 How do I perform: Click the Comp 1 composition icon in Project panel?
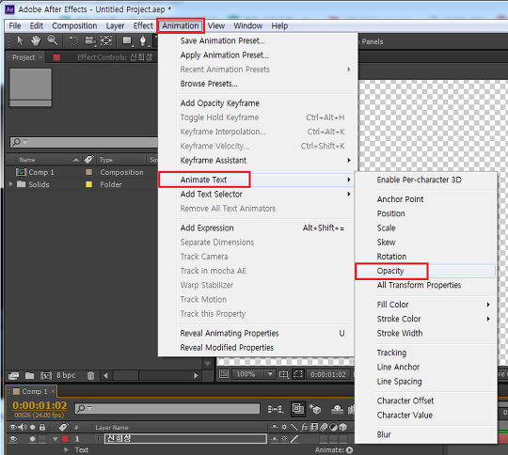22,172
